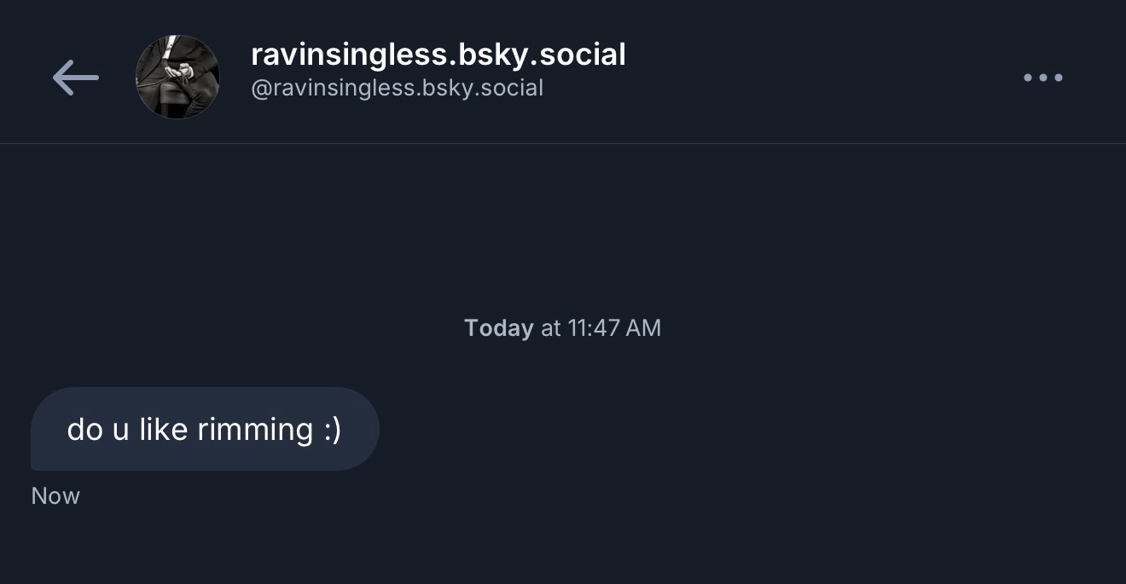Go back using the left arrow

(75, 78)
